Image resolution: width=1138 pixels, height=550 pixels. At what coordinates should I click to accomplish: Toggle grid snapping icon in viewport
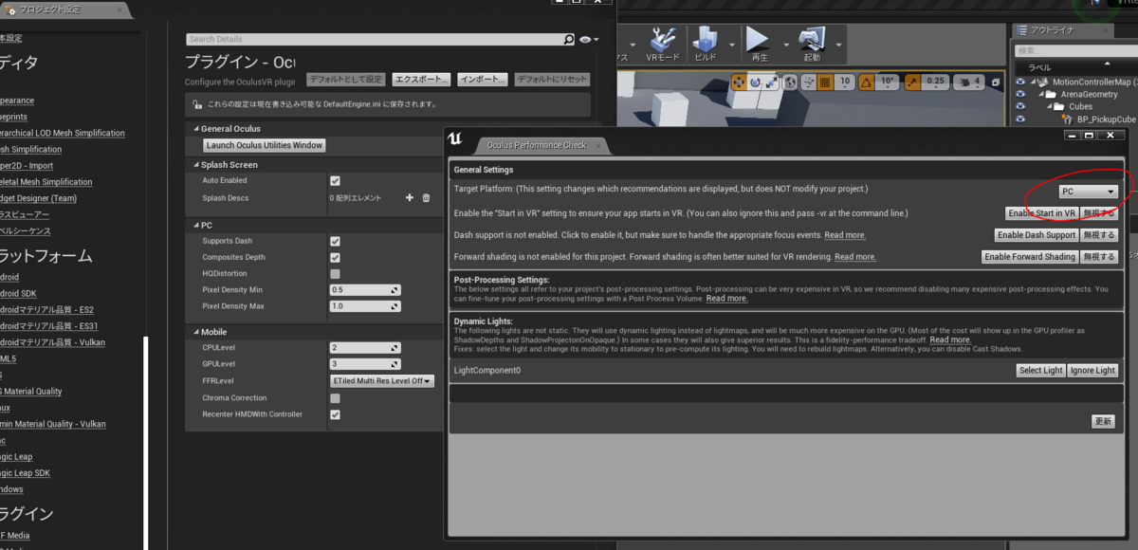tap(825, 82)
